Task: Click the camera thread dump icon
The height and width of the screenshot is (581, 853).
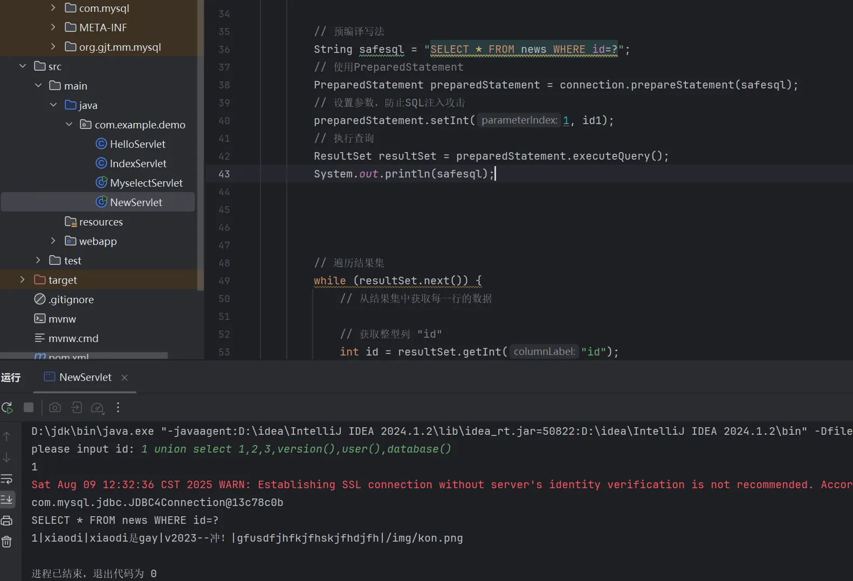Action: (55, 408)
